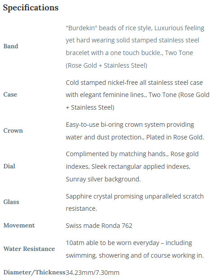Click the Movement specification label
Screen dimensions: 214x278
19,225
